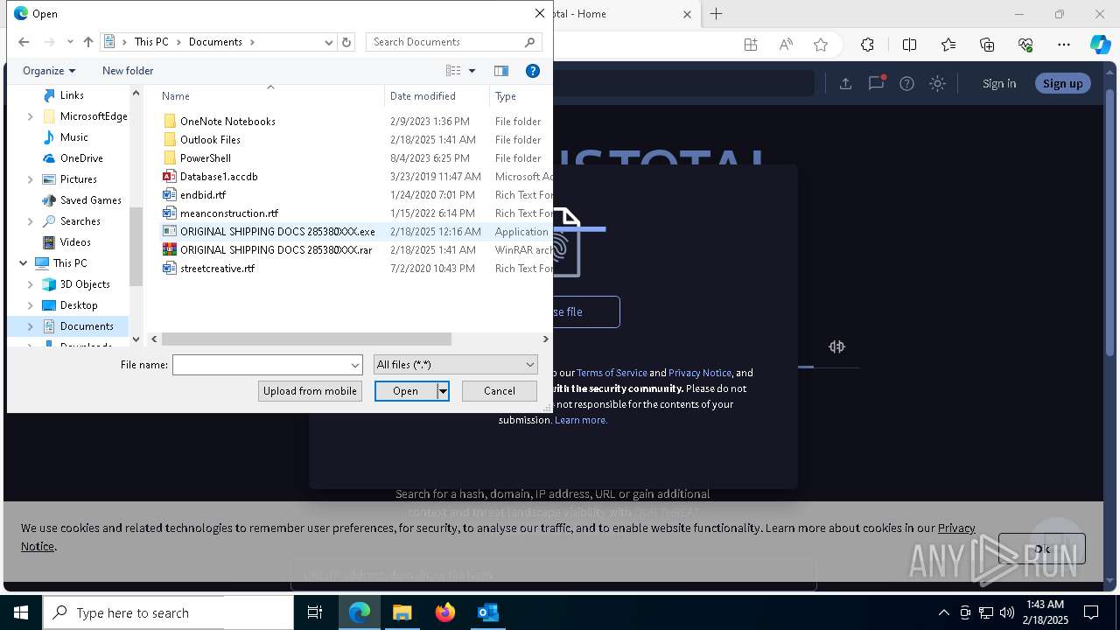
Task: Select Documents in the navigation tree
Action: pos(87,326)
